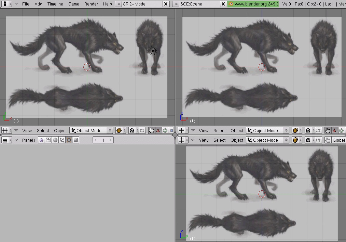Collapse menus triangle in front view header

(x=193, y=130)
